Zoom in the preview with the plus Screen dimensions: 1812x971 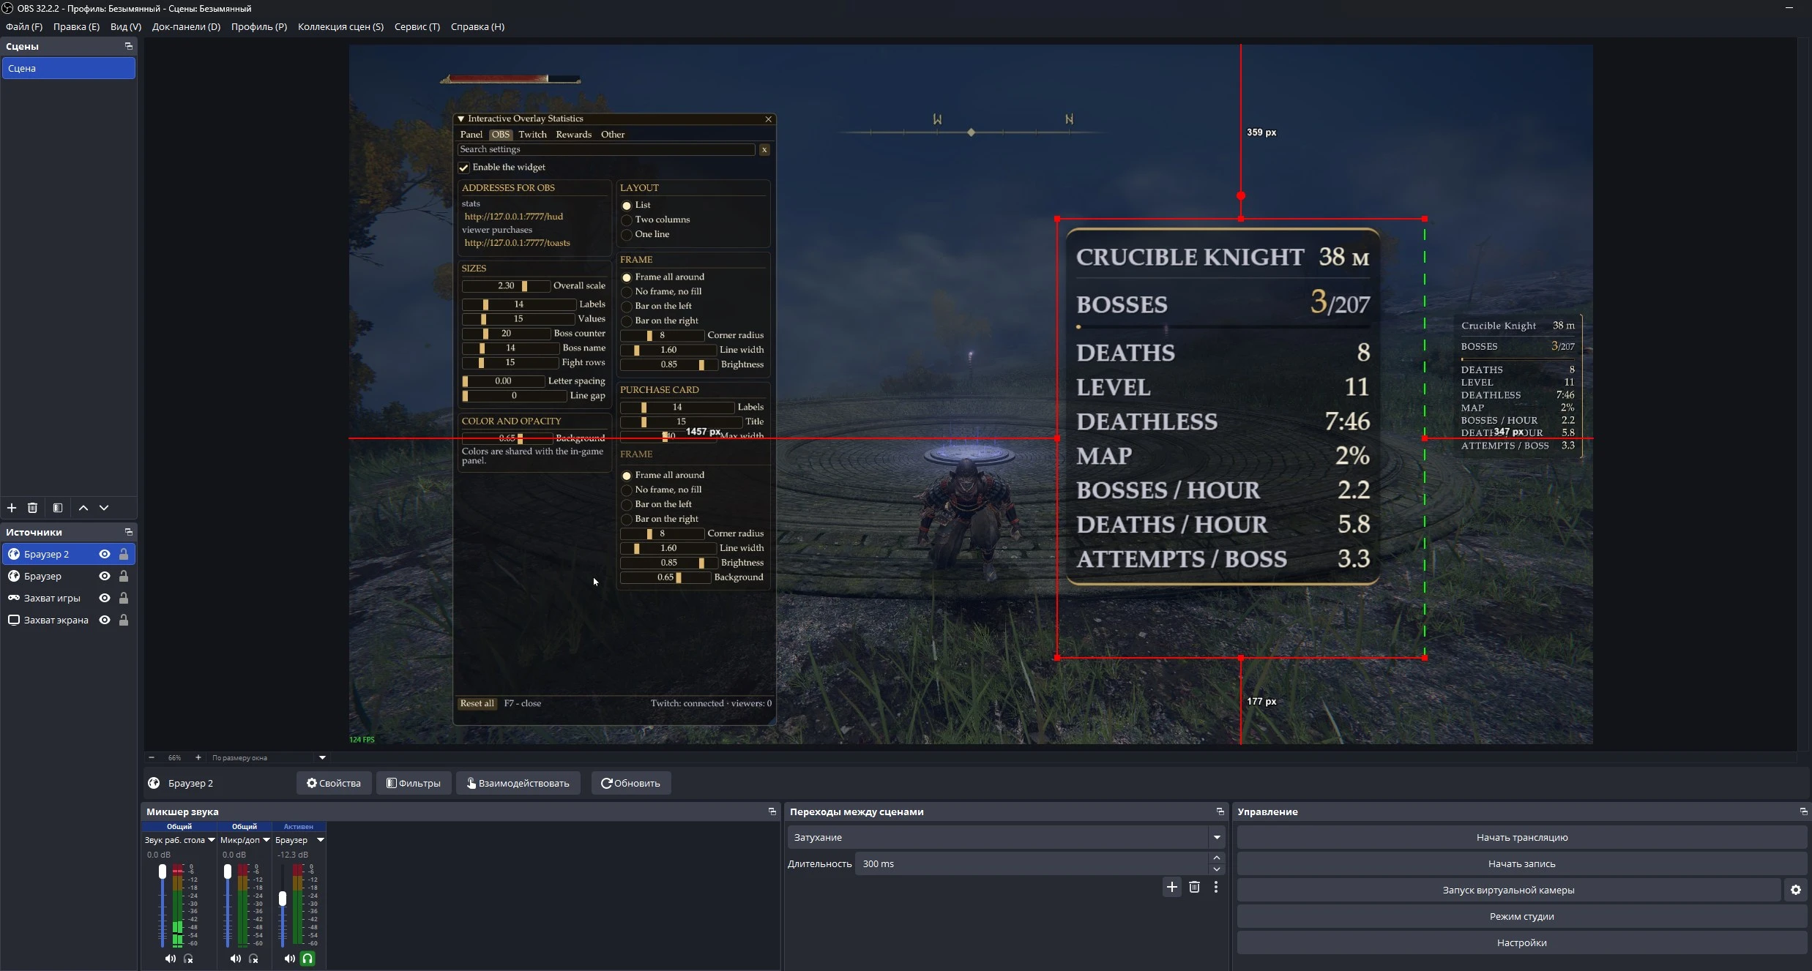point(198,757)
